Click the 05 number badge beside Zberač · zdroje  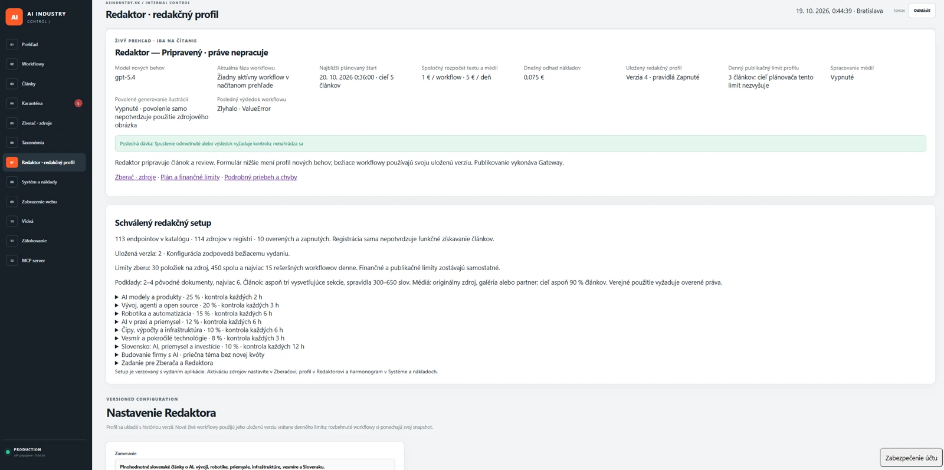[12, 123]
